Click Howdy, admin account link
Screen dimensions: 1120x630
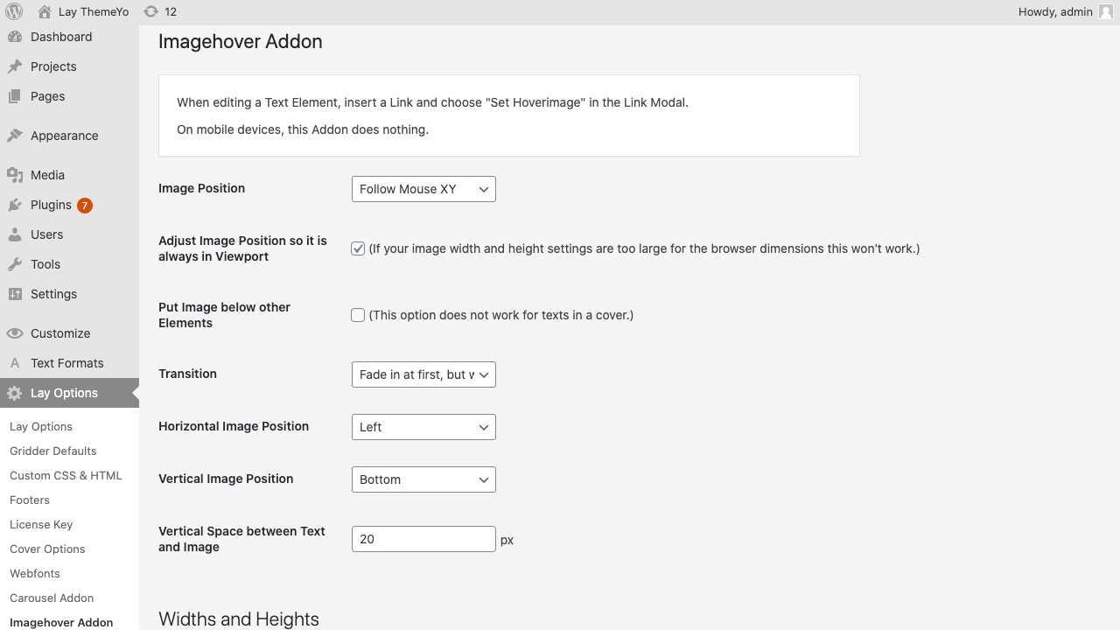(1055, 12)
